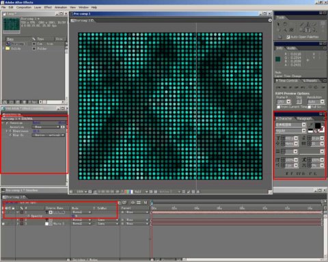Image resolution: width=328 pixels, height=262 pixels.
Task: Open the leading dropdown arrow
Action: click(x=322, y=138)
